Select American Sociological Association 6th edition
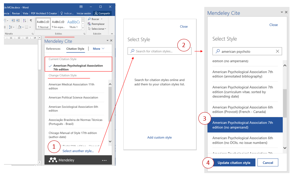 click(76, 109)
